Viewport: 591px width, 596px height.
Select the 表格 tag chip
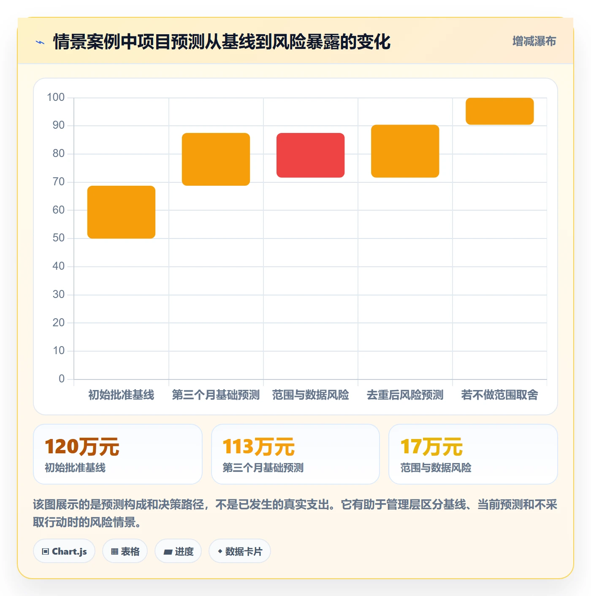coord(125,551)
